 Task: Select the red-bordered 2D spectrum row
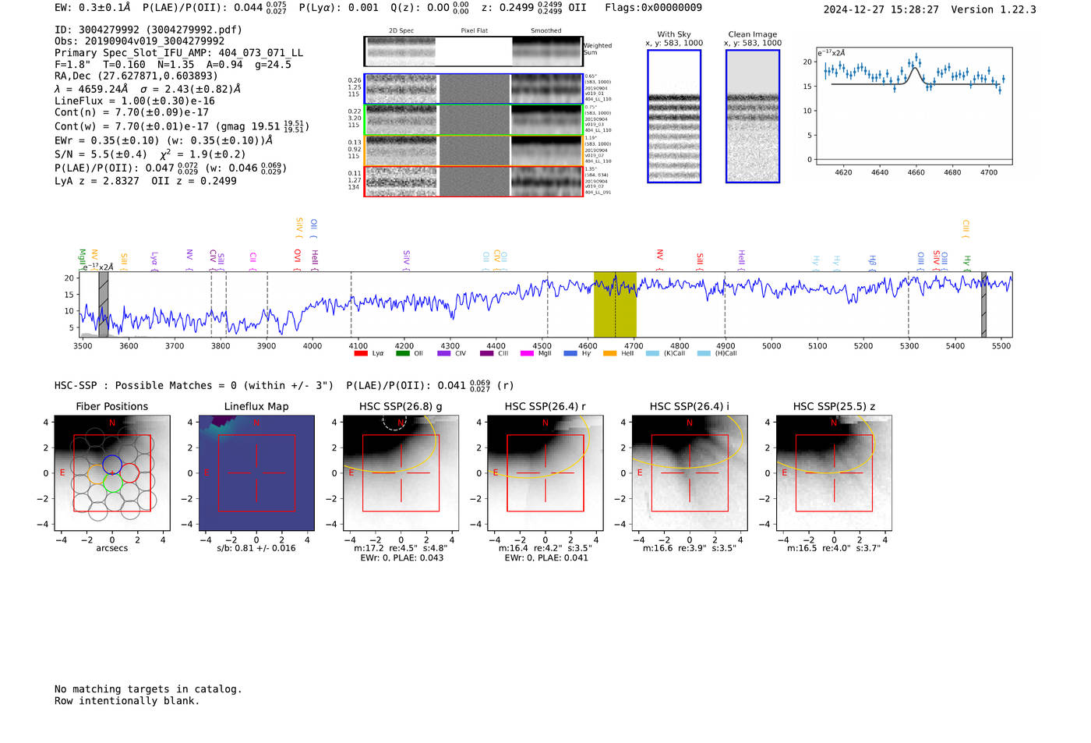tap(473, 181)
